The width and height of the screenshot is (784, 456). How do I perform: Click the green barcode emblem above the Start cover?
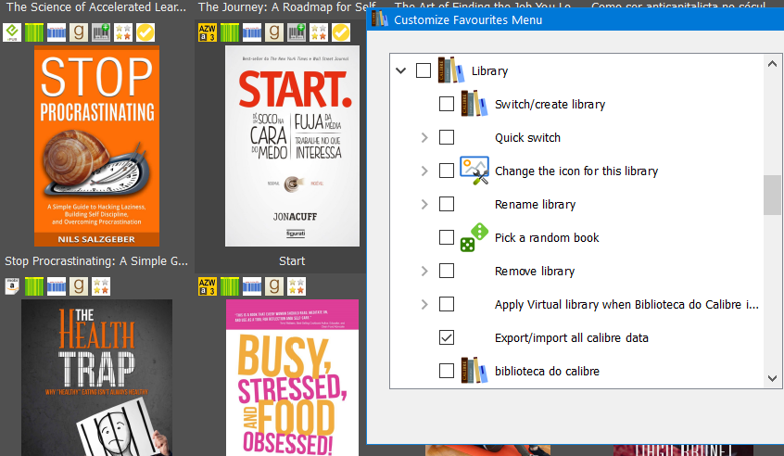(230, 32)
